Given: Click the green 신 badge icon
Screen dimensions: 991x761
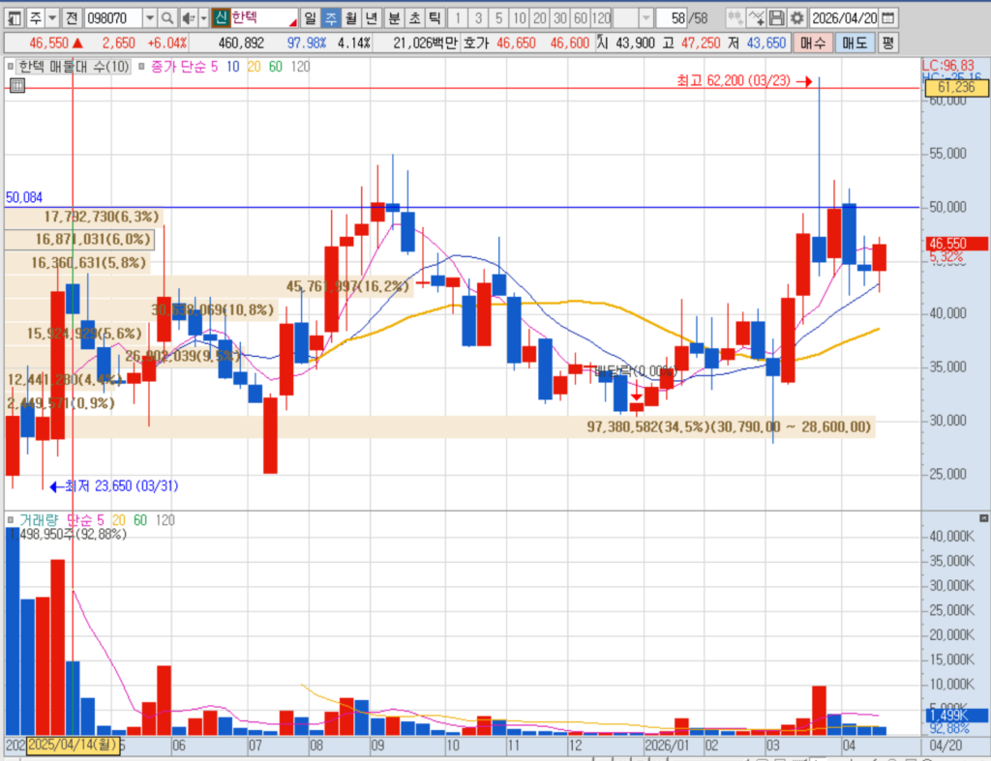Looking at the screenshot, I should [220, 17].
